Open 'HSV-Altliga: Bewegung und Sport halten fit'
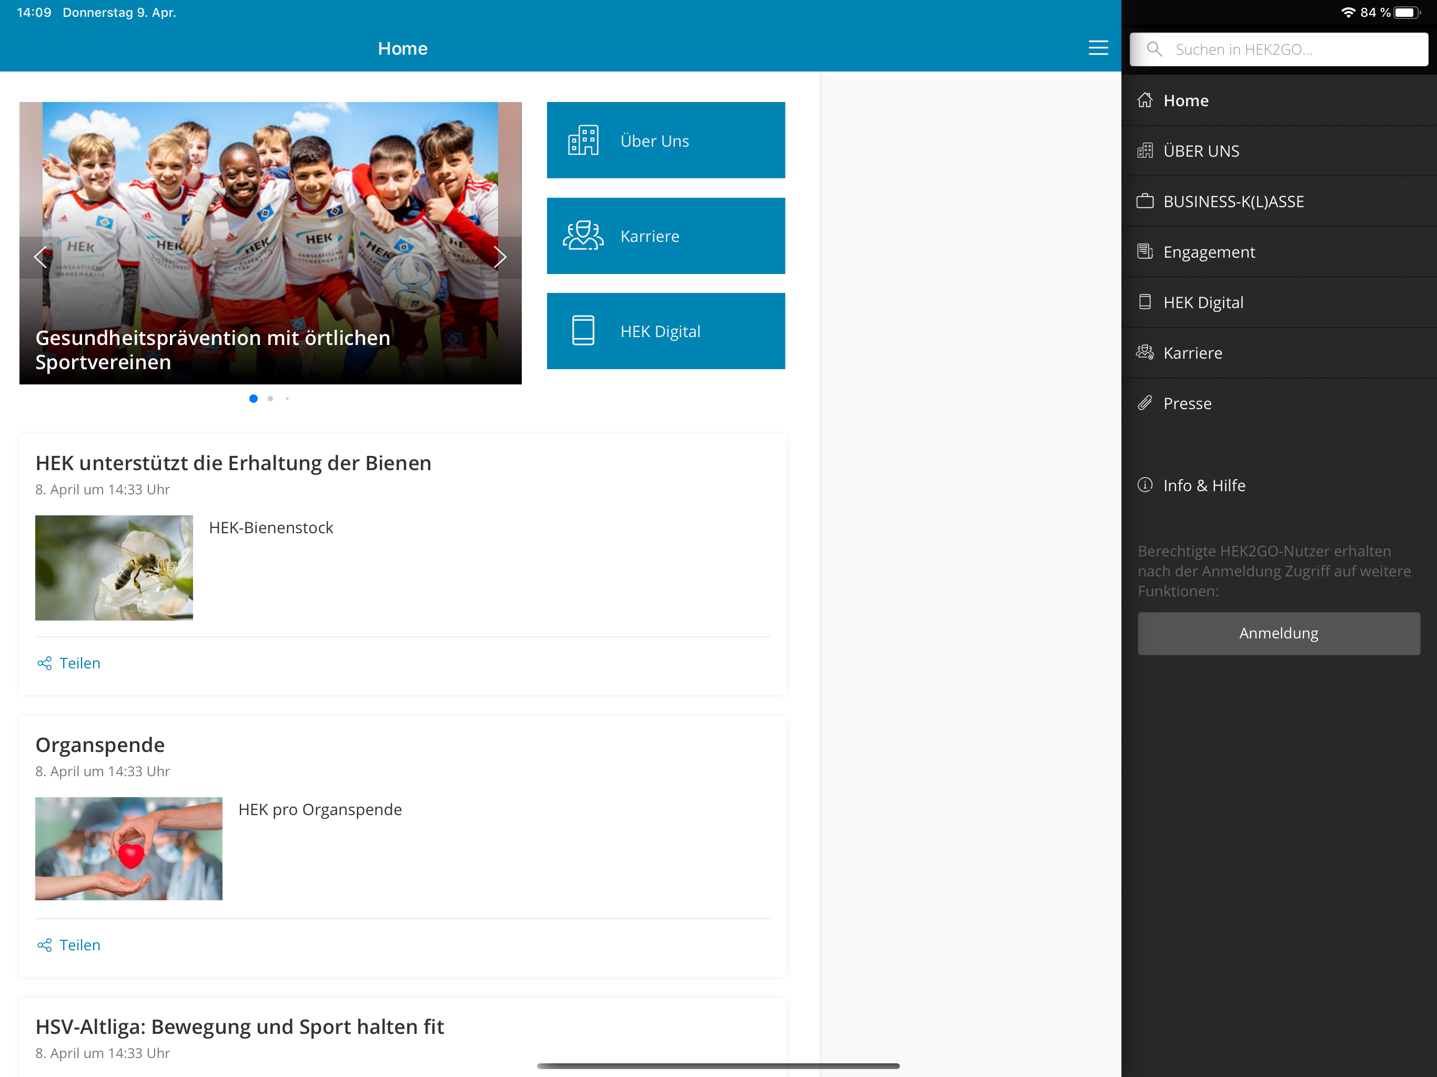The width and height of the screenshot is (1437, 1077). [x=240, y=1027]
